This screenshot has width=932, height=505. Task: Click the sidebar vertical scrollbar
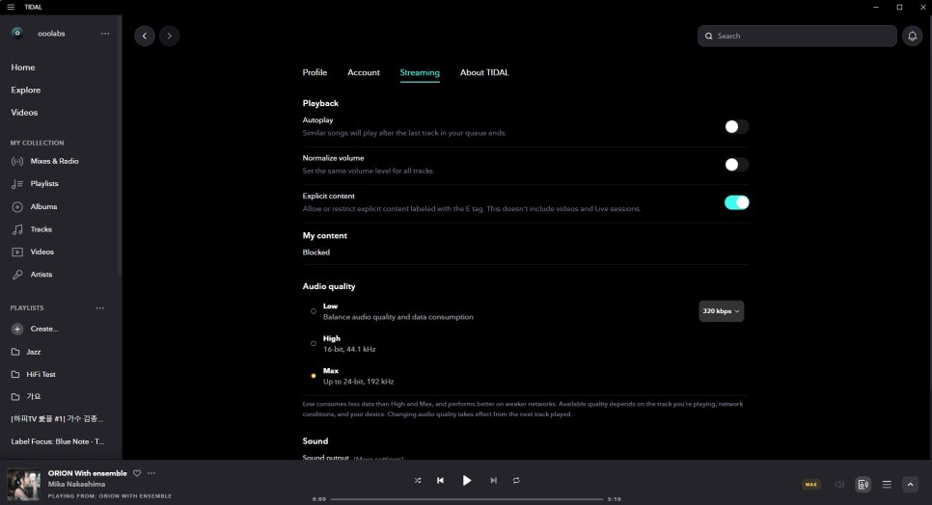coord(120,146)
